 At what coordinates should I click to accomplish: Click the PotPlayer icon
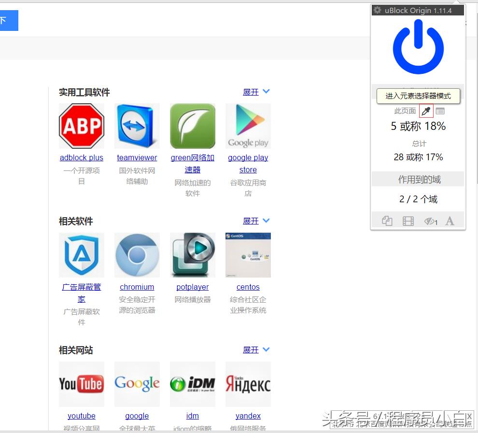[x=192, y=255]
